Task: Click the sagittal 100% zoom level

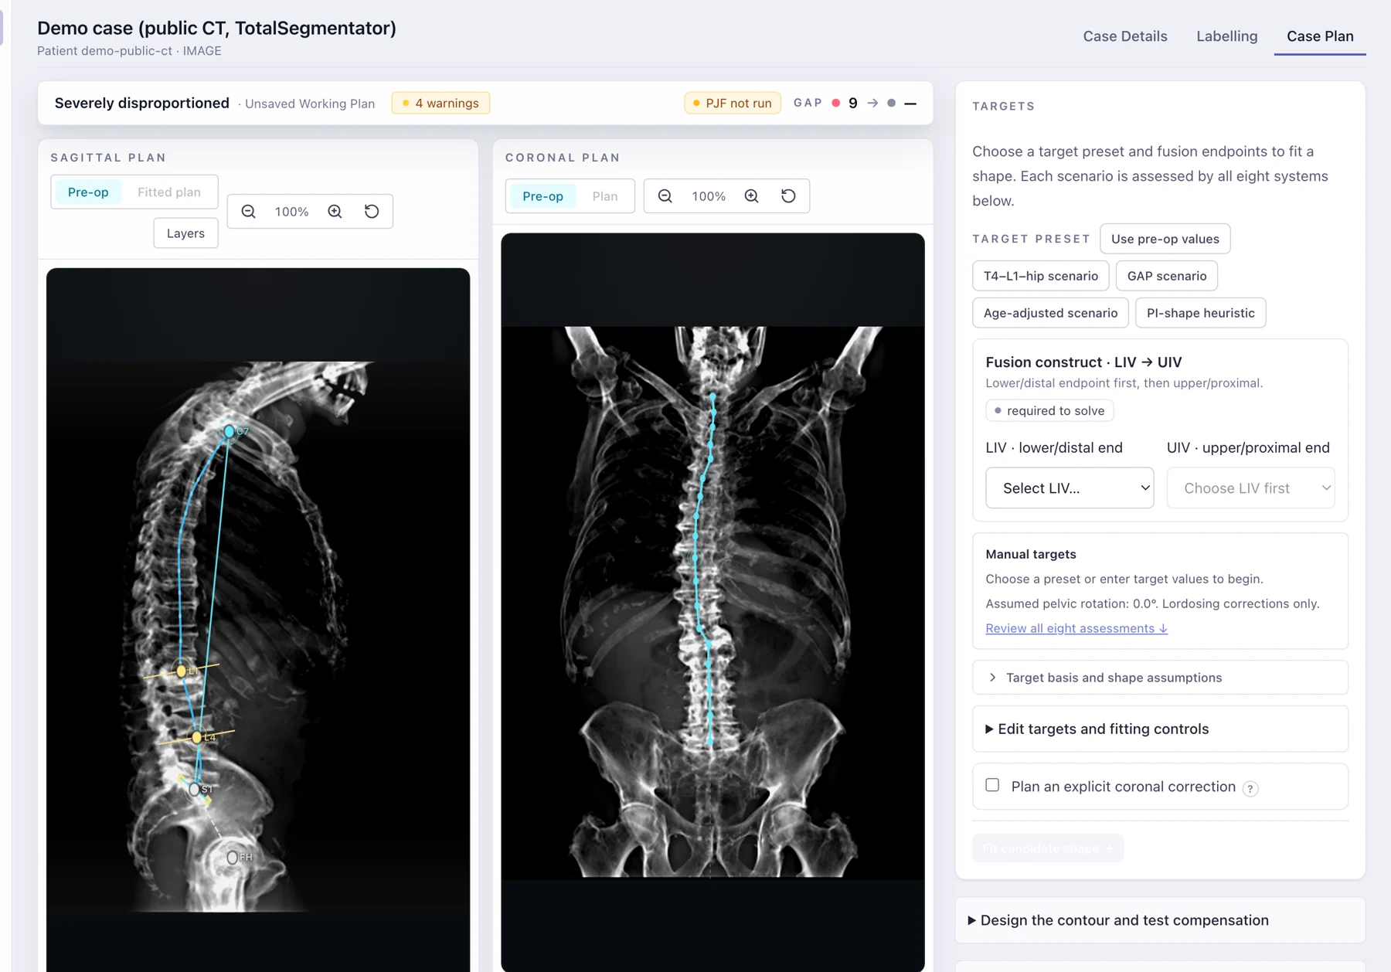Action: (291, 212)
